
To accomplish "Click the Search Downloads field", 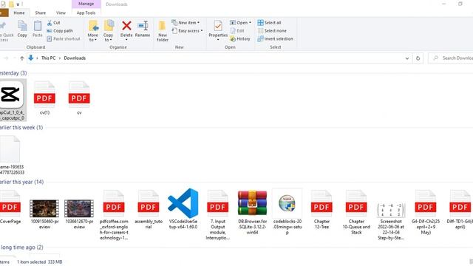I will (x=451, y=58).
